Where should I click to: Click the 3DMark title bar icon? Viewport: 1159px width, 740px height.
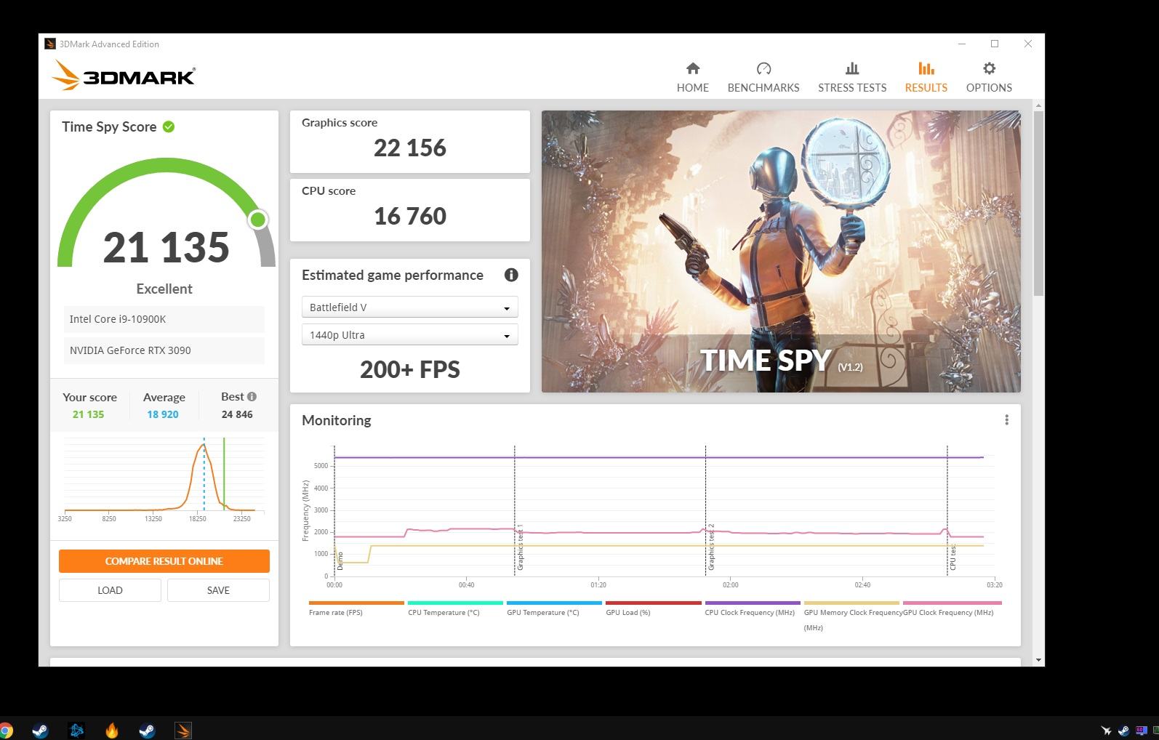click(49, 44)
